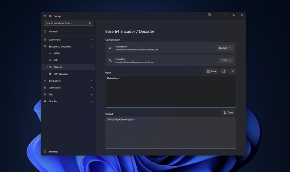The height and width of the screenshot is (172, 290).
Task: Clear the input with the X icon
Action: tap(233, 71)
